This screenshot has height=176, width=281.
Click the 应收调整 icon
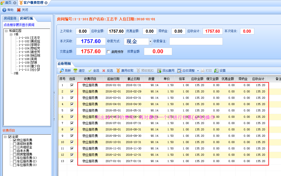tap(179, 71)
